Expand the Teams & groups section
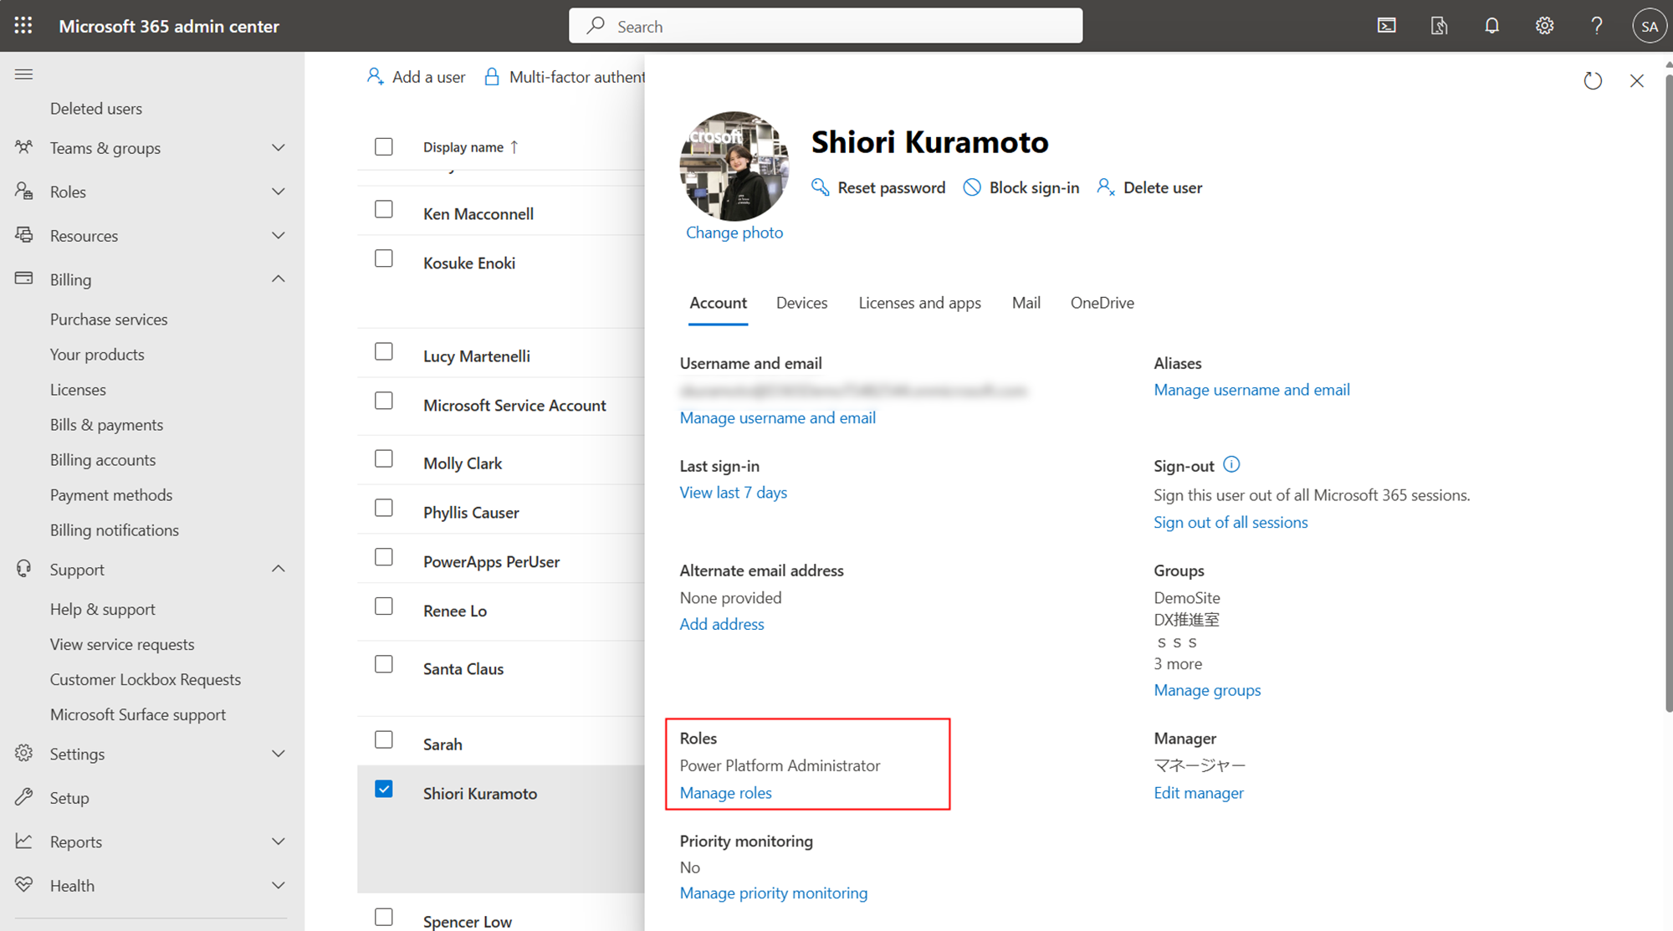Image resolution: width=1673 pixels, height=931 pixels. click(279, 148)
